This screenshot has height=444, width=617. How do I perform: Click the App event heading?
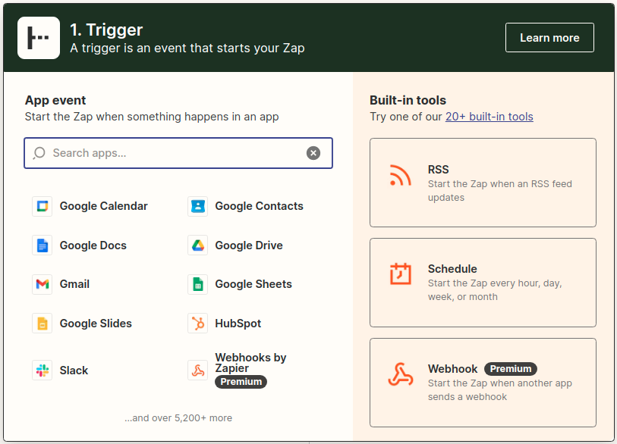55,100
